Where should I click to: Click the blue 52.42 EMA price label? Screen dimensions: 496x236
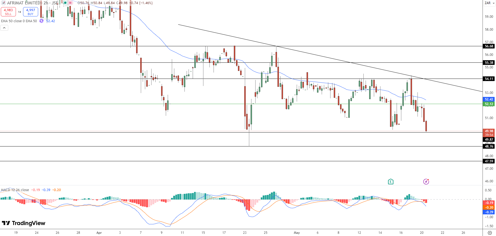tap(489, 99)
